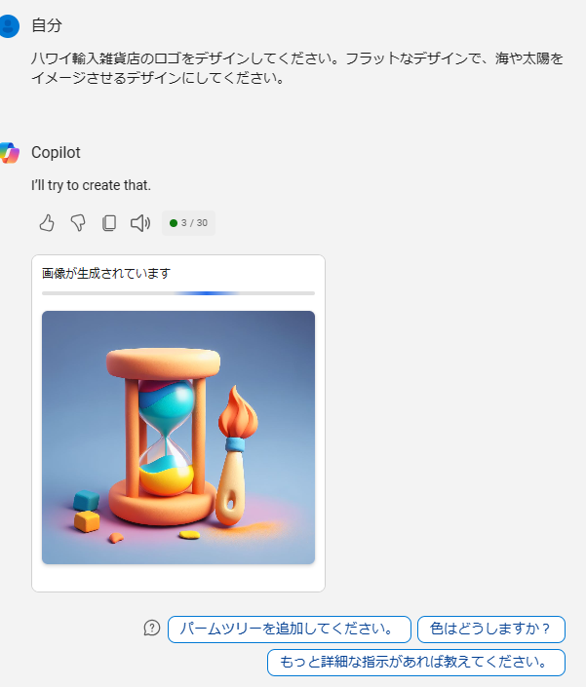Click the user profile avatar icon

(9, 26)
